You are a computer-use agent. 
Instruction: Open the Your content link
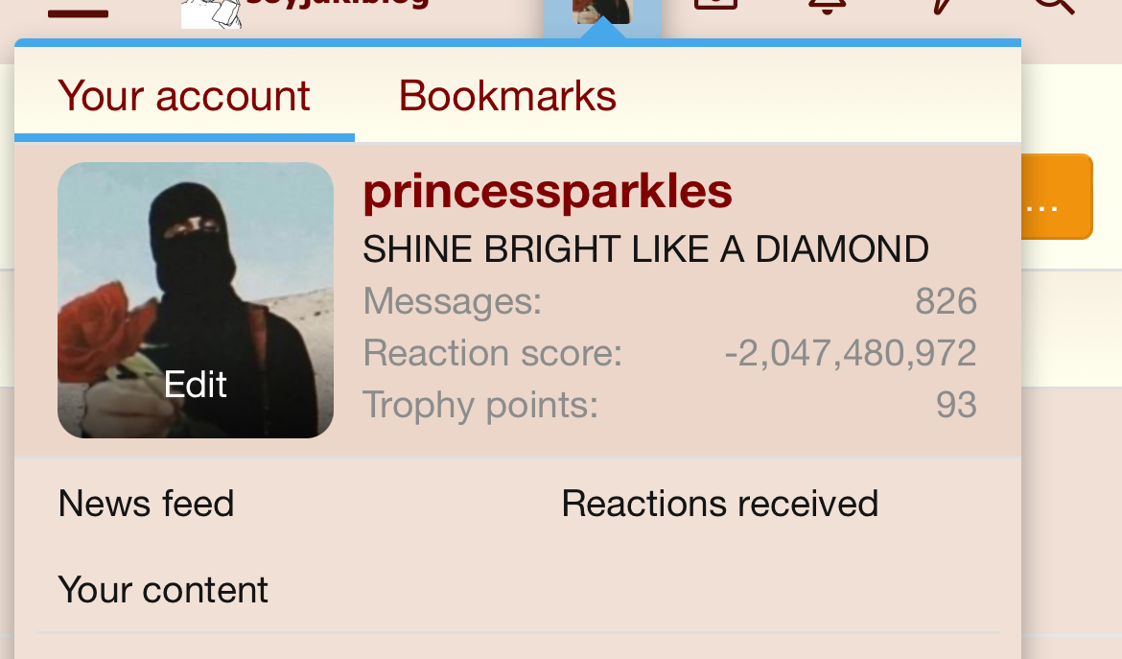click(163, 590)
